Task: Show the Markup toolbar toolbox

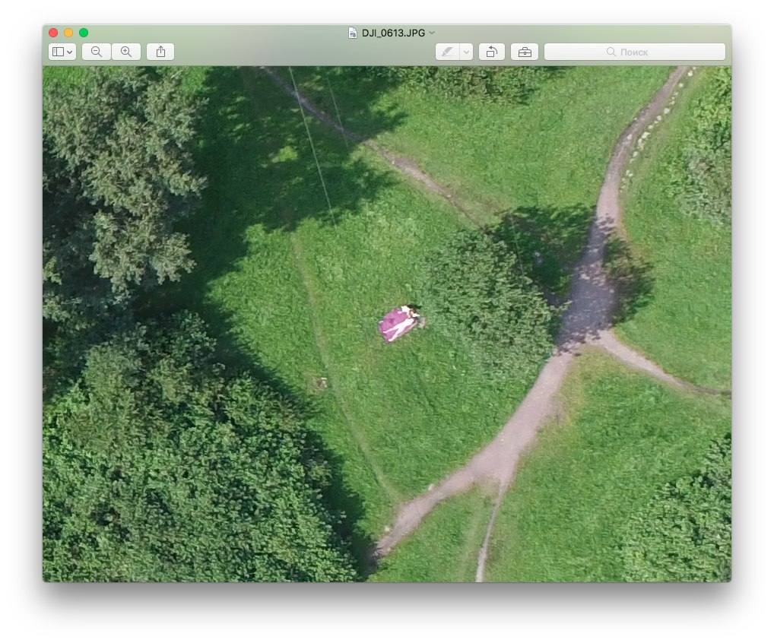Action: 525,52
